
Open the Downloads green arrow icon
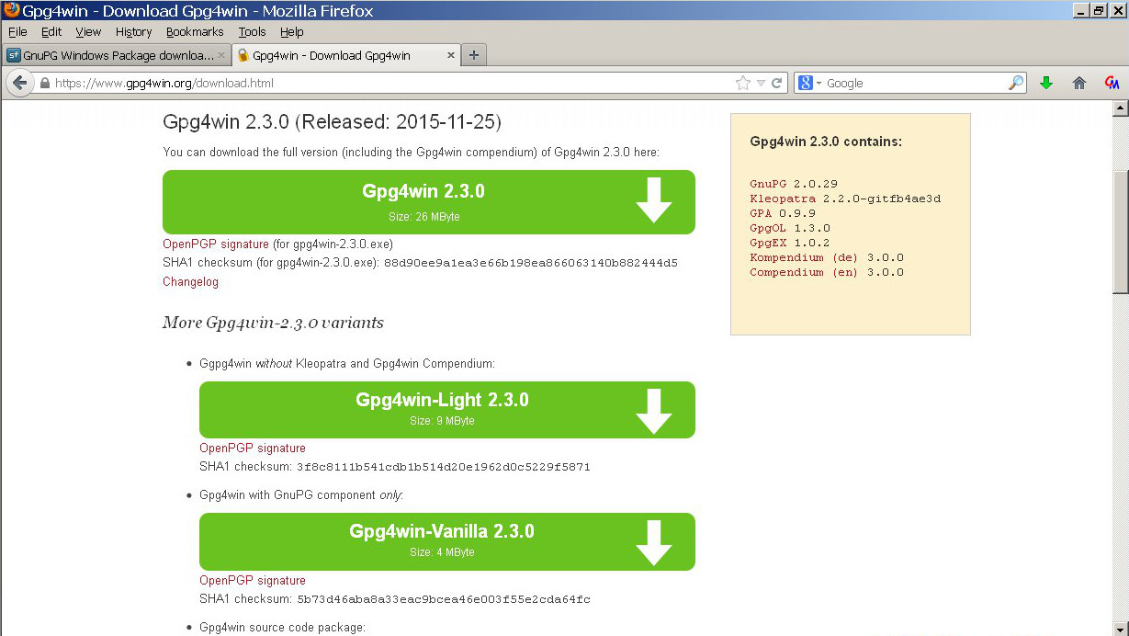1045,83
